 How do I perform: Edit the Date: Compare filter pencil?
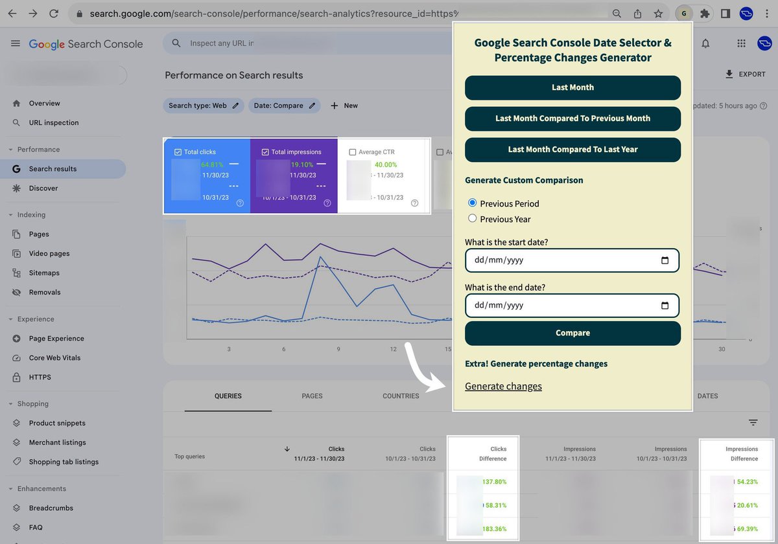pos(312,106)
